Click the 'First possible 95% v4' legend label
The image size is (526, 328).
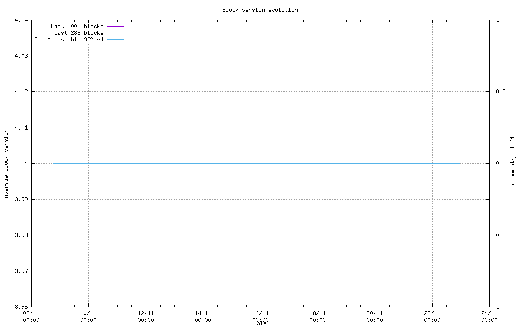pyautogui.click(x=69, y=40)
